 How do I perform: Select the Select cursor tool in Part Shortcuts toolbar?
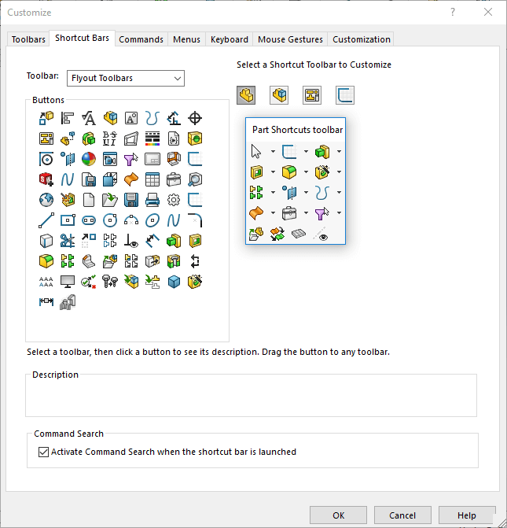pos(256,152)
